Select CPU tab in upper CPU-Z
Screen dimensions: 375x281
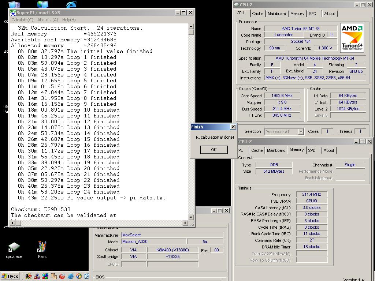[240, 13]
